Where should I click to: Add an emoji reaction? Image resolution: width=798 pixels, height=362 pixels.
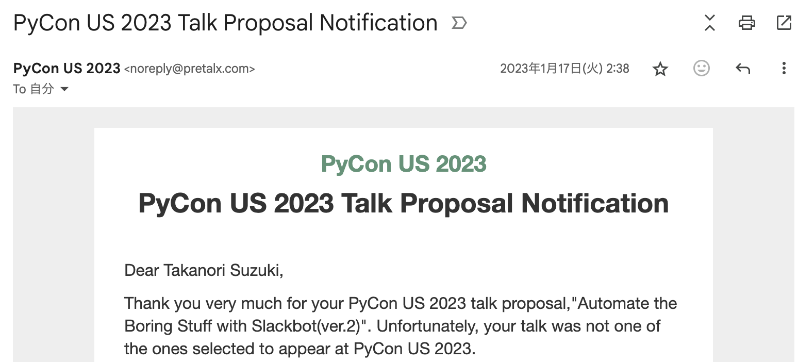(x=701, y=69)
